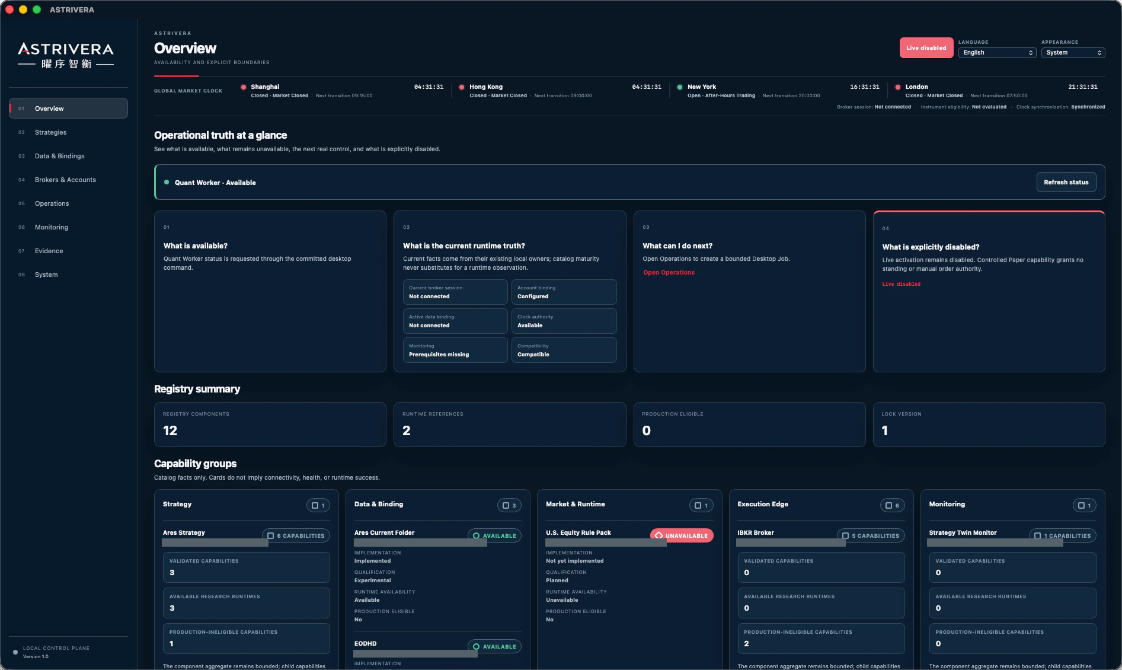This screenshot has height=670, width=1122.
Task: Click Local Control Plane status dot
Action: [15, 652]
